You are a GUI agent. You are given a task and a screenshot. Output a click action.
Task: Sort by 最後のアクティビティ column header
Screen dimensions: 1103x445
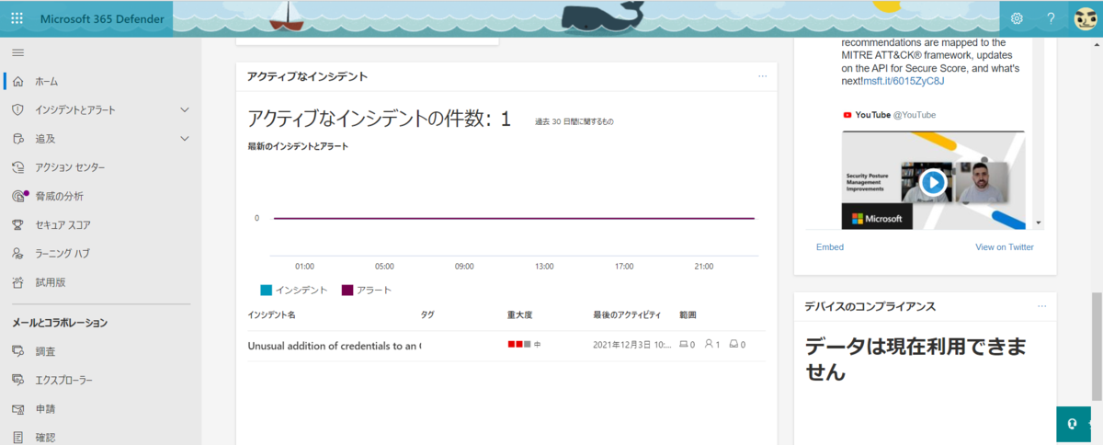pyautogui.click(x=627, y=315)
